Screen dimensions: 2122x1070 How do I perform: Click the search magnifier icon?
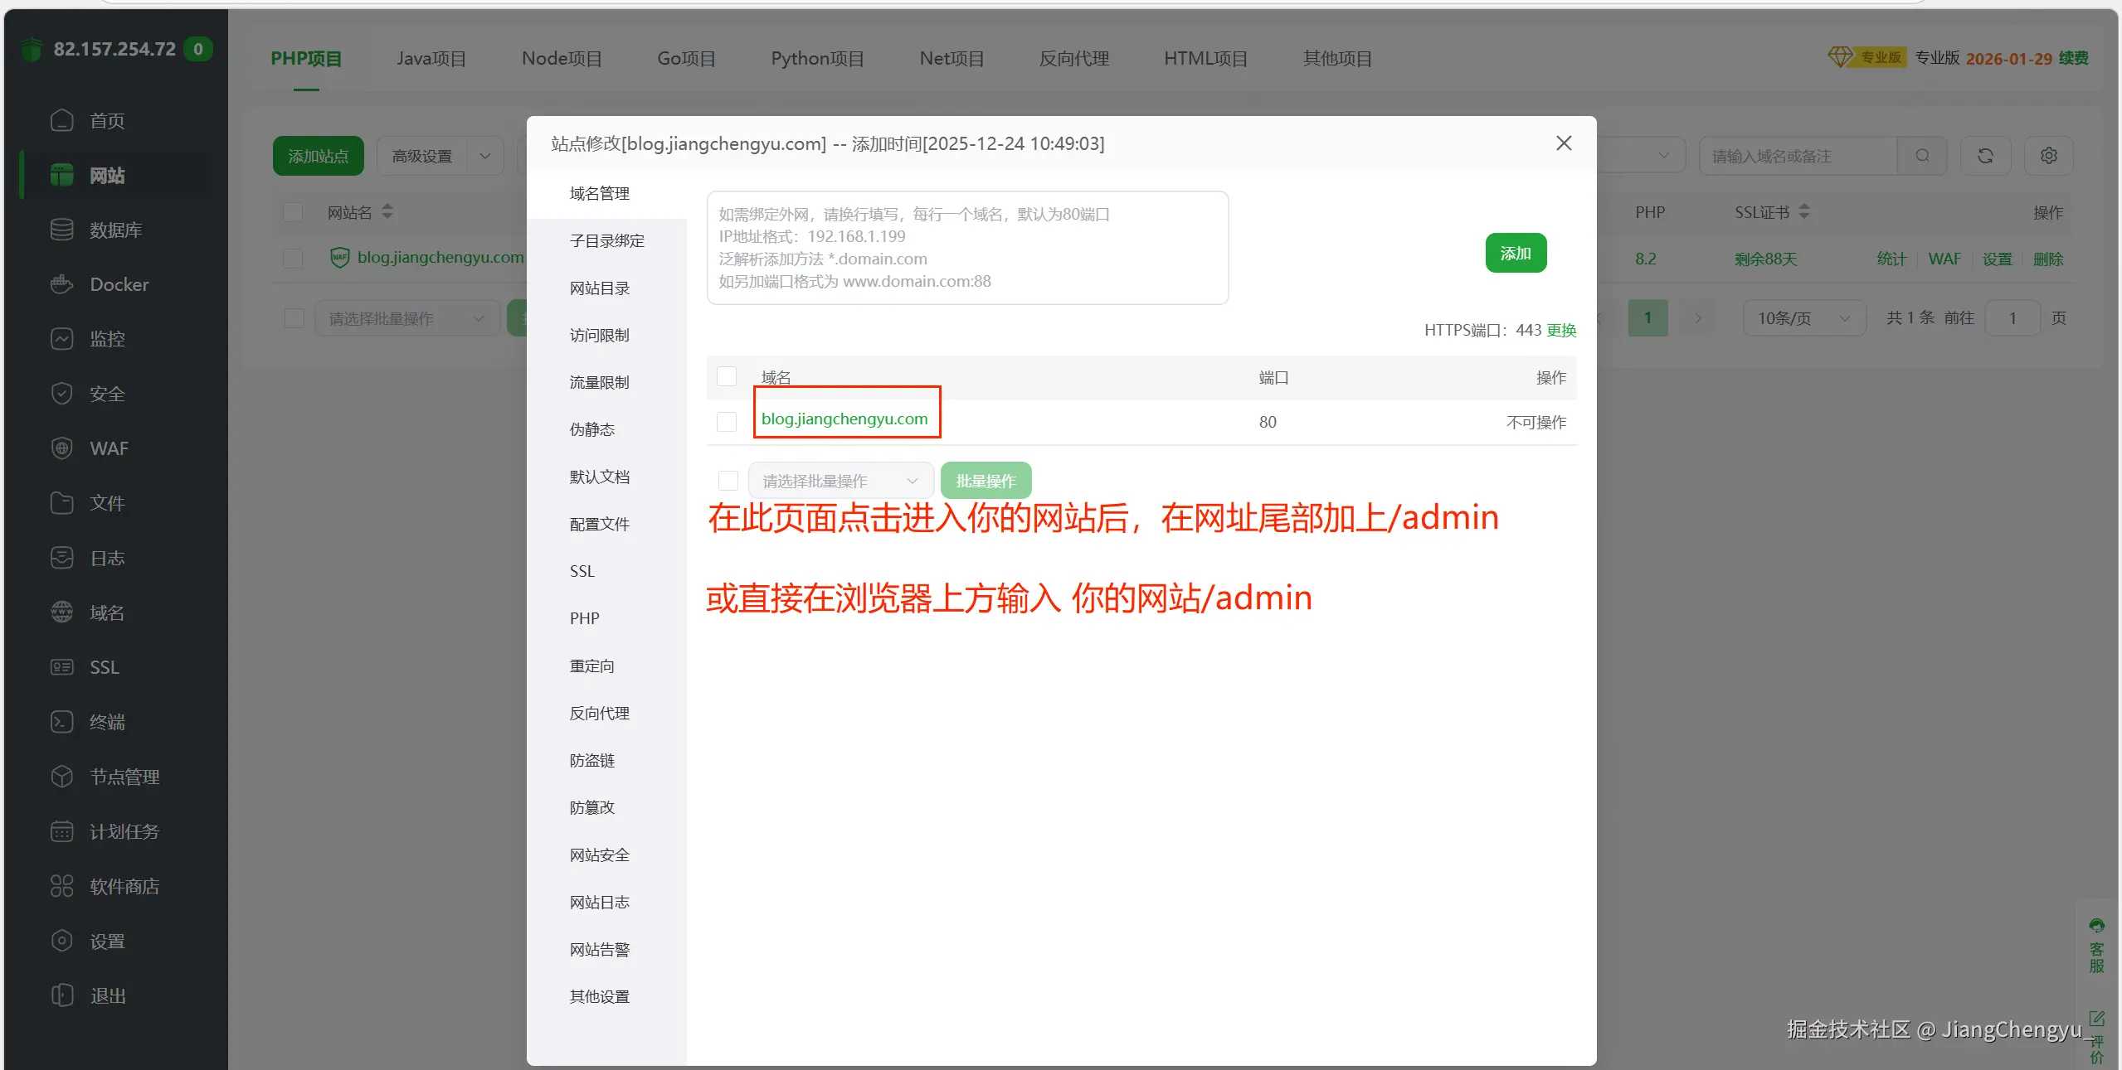[1922, 156]
